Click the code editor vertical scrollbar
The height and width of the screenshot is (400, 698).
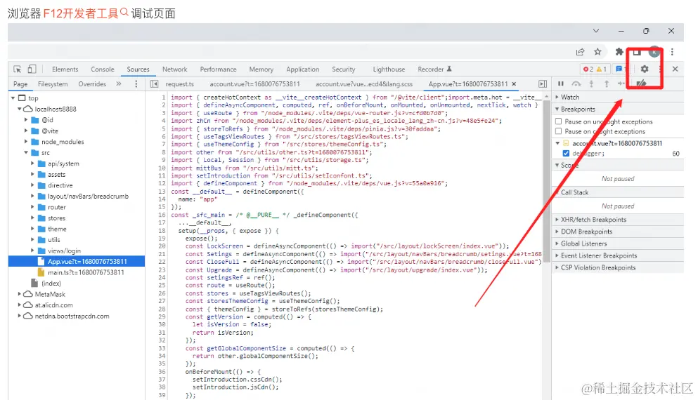tap(547, 180)
